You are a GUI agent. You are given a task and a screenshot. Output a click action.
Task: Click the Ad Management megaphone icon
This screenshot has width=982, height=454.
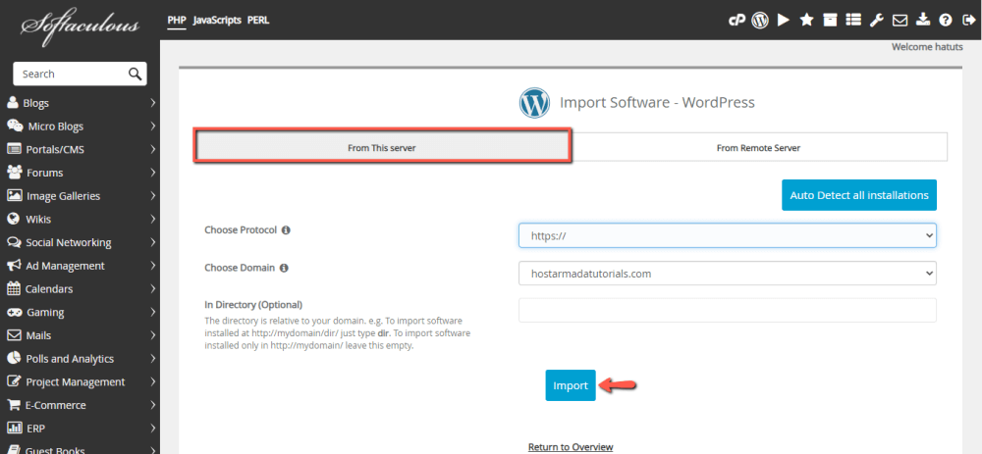click(x=14, y=265)
